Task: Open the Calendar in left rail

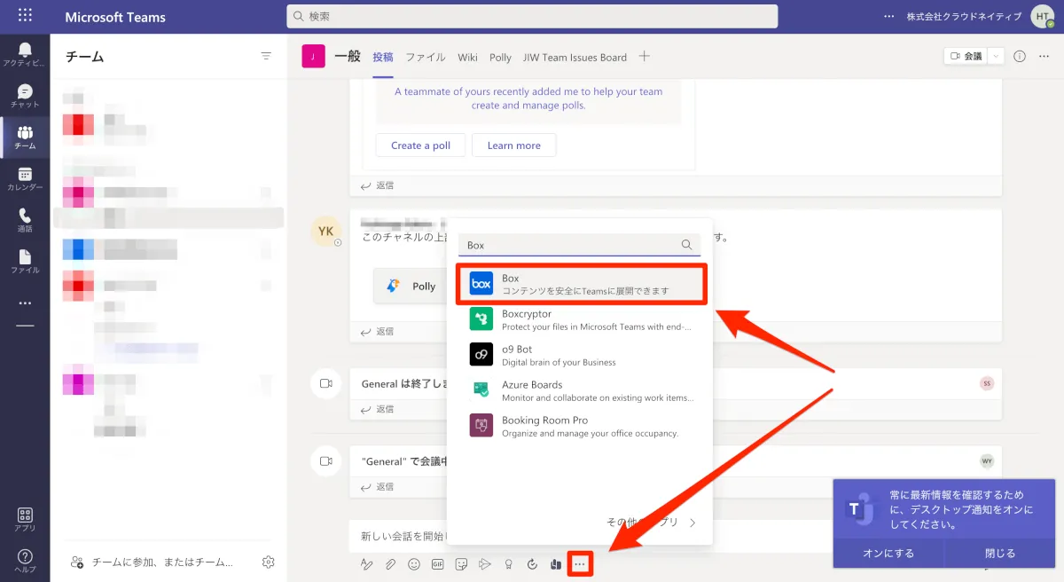Action: click(25, 179)
